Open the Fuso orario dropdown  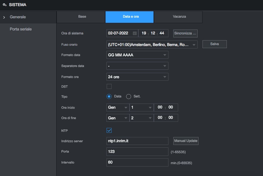(152, 45)
